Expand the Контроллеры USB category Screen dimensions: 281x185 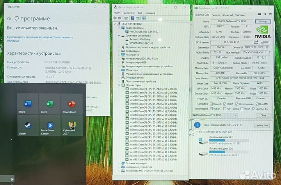pos(119,63)
